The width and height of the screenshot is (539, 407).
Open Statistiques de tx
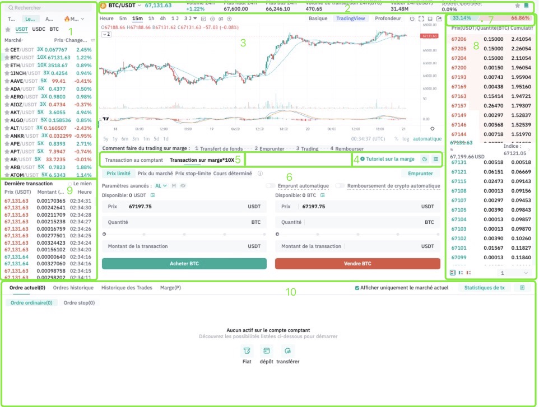[484, 288]
